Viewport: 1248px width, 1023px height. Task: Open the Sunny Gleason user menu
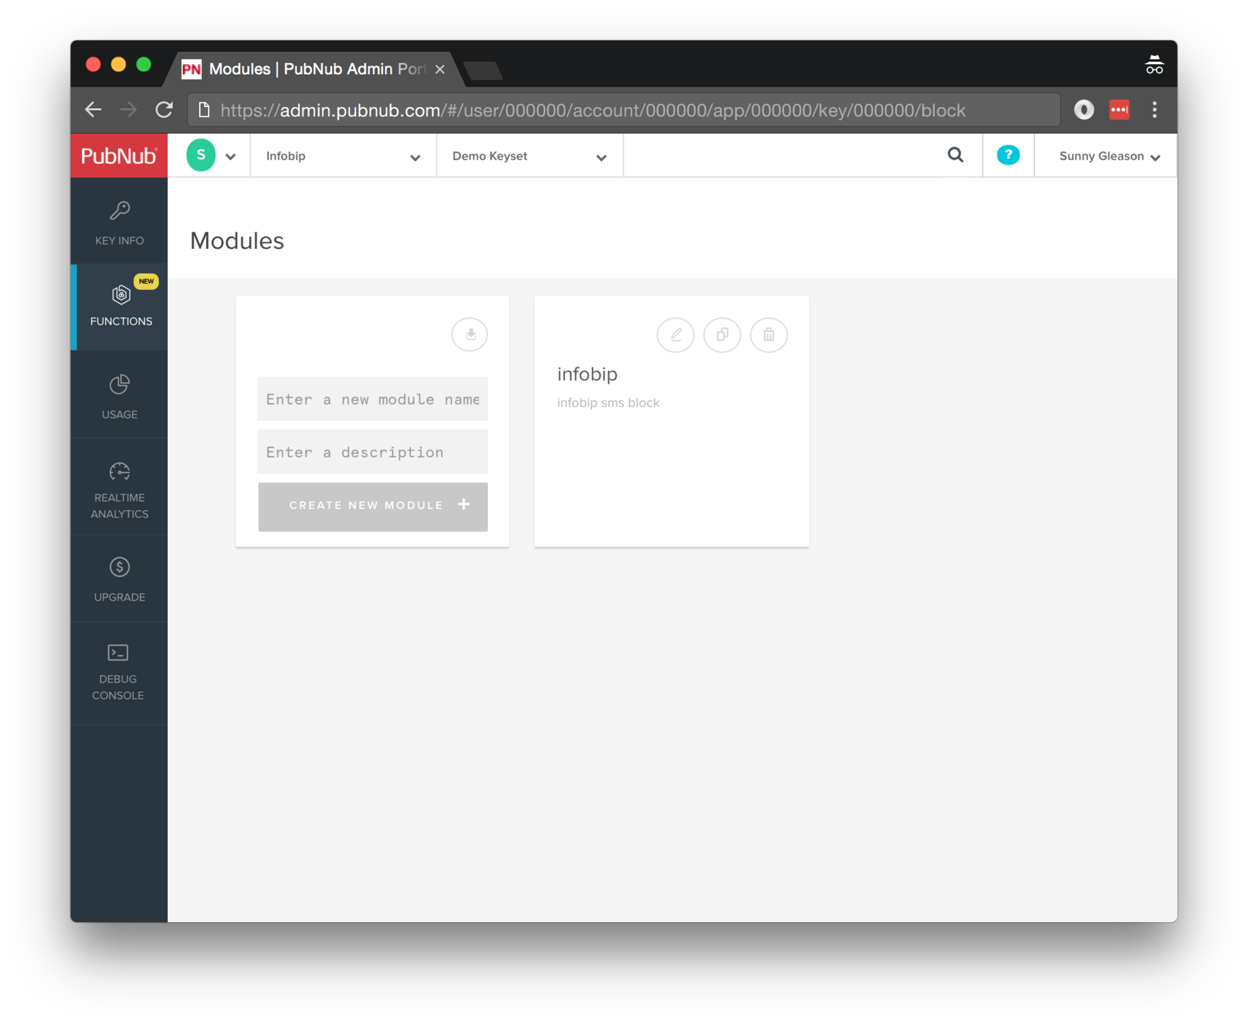coord(1109,156)
